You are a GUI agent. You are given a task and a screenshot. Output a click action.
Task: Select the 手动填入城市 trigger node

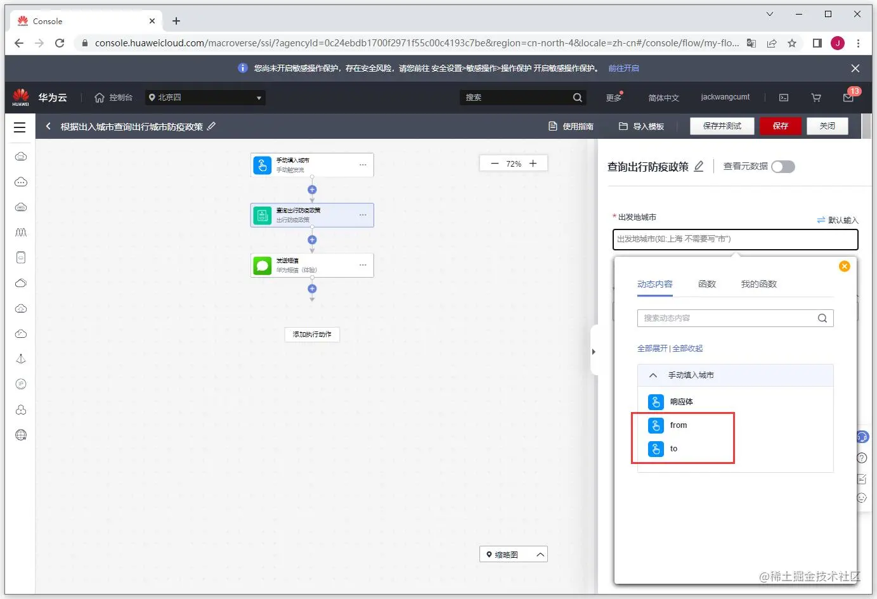(312, 165)
